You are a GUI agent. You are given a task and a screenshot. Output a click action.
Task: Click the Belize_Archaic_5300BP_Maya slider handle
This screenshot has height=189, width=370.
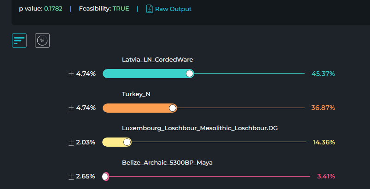(105, 177)
